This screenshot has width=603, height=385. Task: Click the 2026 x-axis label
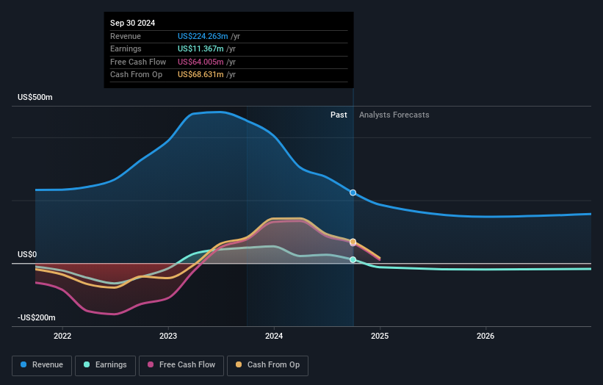(485, 336)
